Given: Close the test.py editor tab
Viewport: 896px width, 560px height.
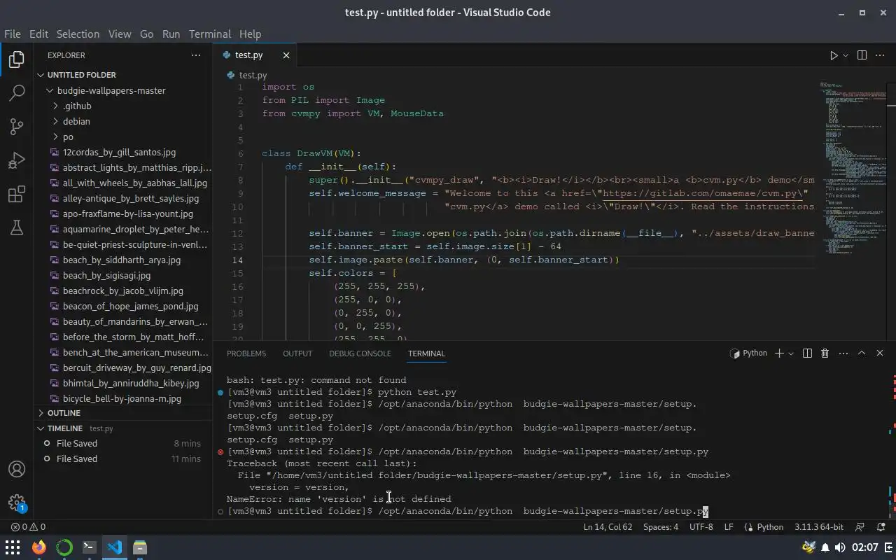Looking at the screenshot, I should point(286,55).
